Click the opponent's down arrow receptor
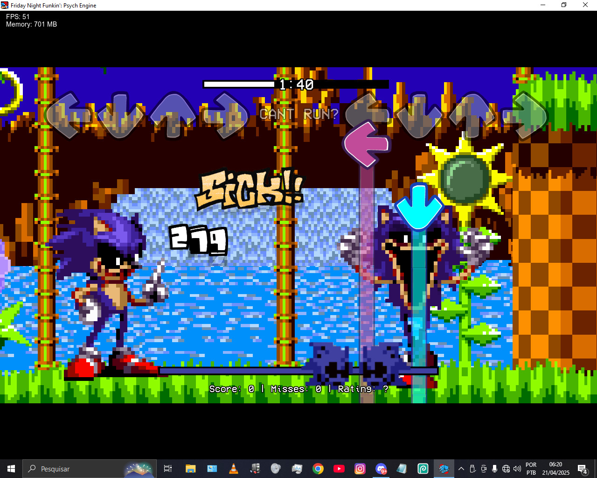 [121, 115]
